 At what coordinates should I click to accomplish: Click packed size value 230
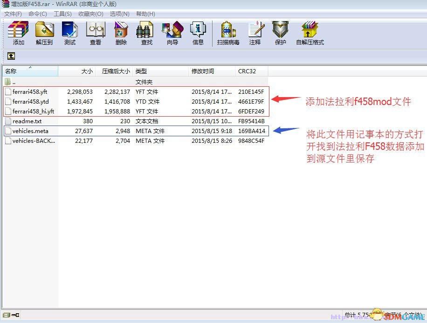(x=125, y=121)
